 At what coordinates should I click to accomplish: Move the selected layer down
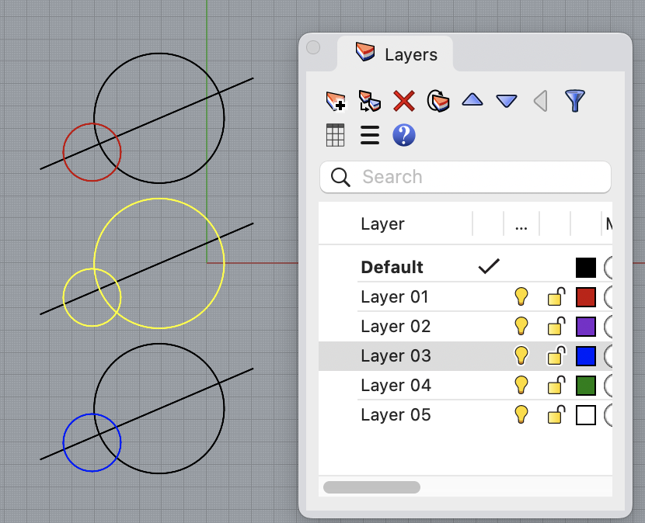tap(506, 101)
